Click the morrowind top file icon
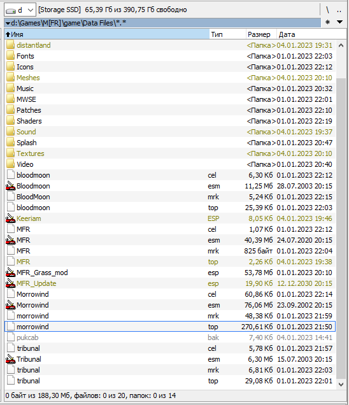 11,327
